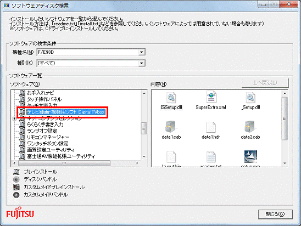Click the window title bar app icon
The height and width of the screenshot is (226, 301).
click(7, 5)
